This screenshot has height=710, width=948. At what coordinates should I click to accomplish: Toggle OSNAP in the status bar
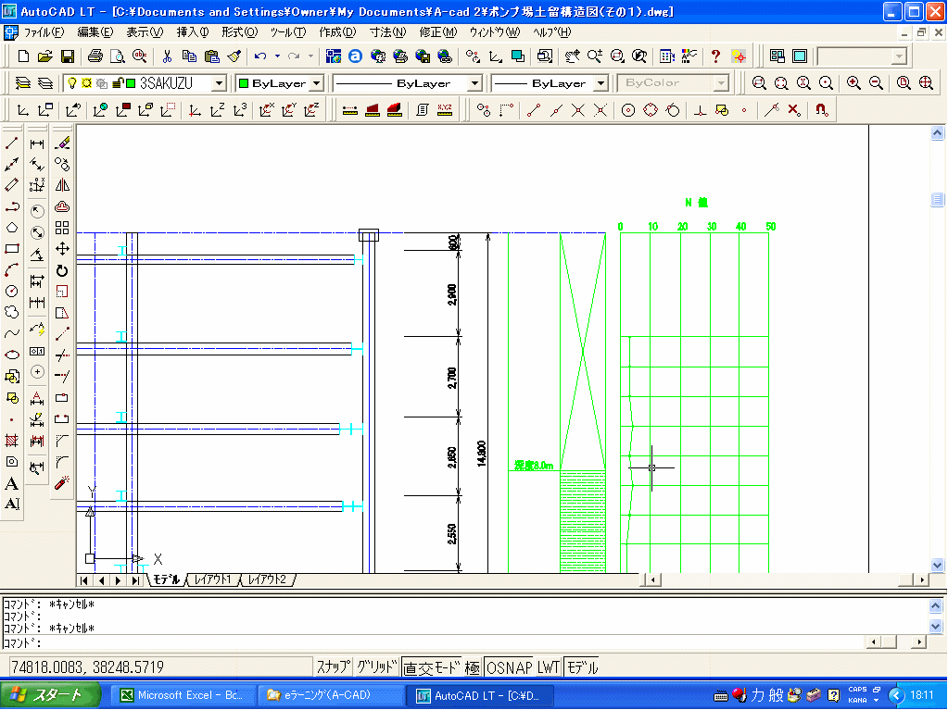509,667
